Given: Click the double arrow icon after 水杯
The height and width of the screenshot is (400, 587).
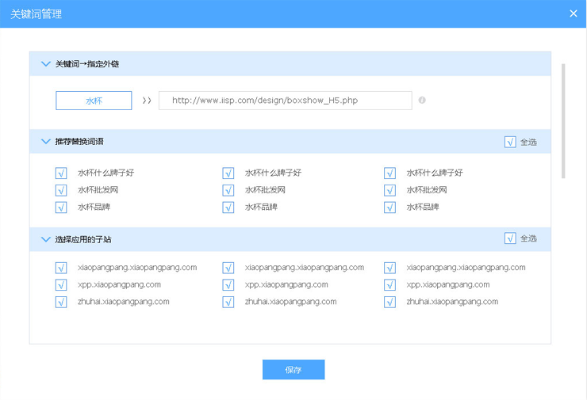Looking at the screenshot, I should [x=146, y=101].
